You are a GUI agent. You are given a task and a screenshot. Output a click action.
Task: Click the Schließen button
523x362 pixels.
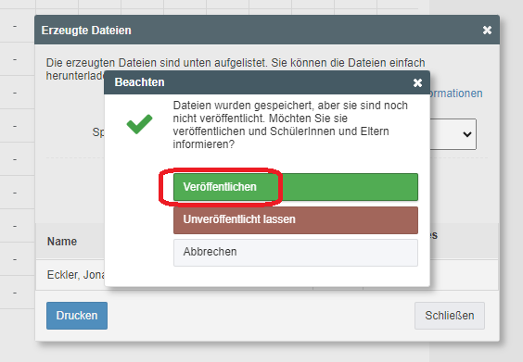click(450, 316)
